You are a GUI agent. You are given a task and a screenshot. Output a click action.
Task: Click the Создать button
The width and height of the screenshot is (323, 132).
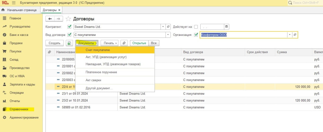55,43
